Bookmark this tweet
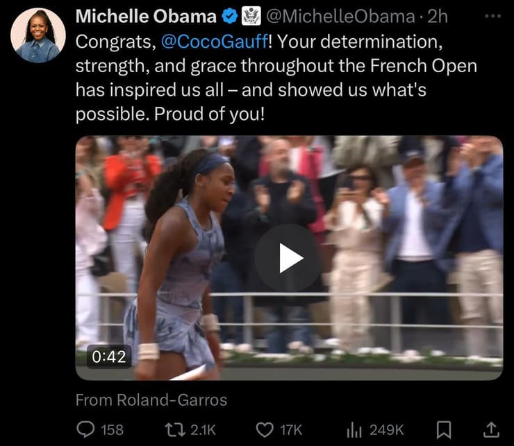Image resolution: width=514 pixels, height=446 pixels. point(444,430)
